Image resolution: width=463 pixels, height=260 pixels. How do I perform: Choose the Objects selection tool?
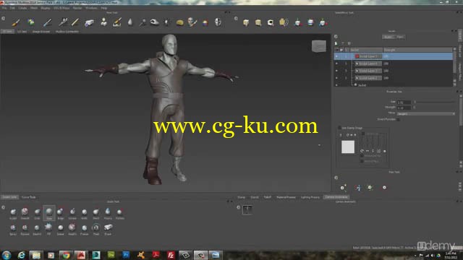pos(258,22)
